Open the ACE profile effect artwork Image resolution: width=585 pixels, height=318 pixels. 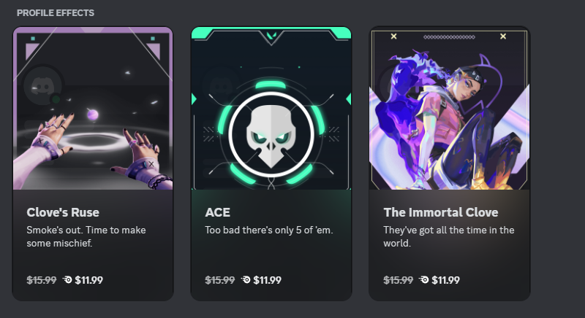click(x=271, y=108)
